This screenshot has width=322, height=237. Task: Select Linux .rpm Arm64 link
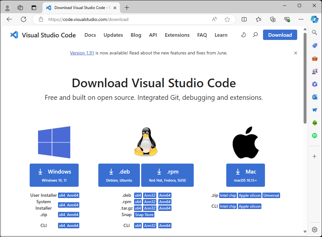[165, 202]
